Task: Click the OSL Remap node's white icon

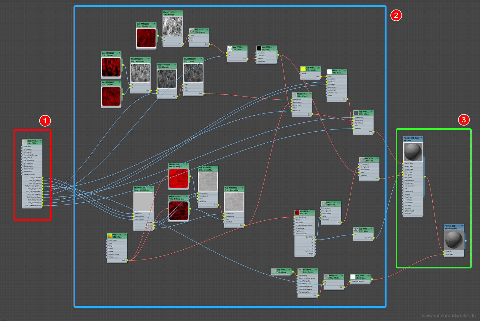Action: [329, 72]
